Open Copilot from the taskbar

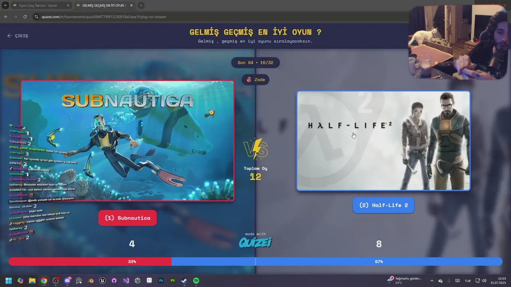(20, 281)
